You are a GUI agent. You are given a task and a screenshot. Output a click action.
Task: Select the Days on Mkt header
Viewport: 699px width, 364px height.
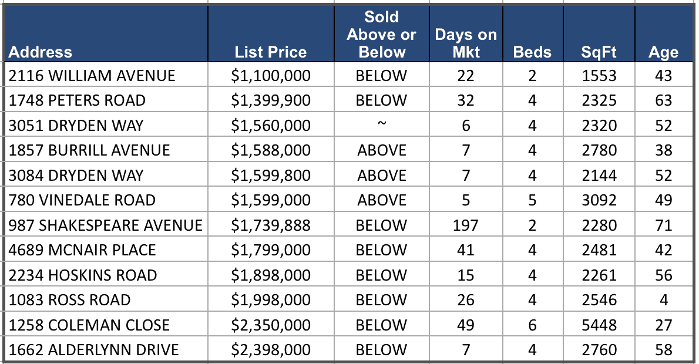click(466, 43)
